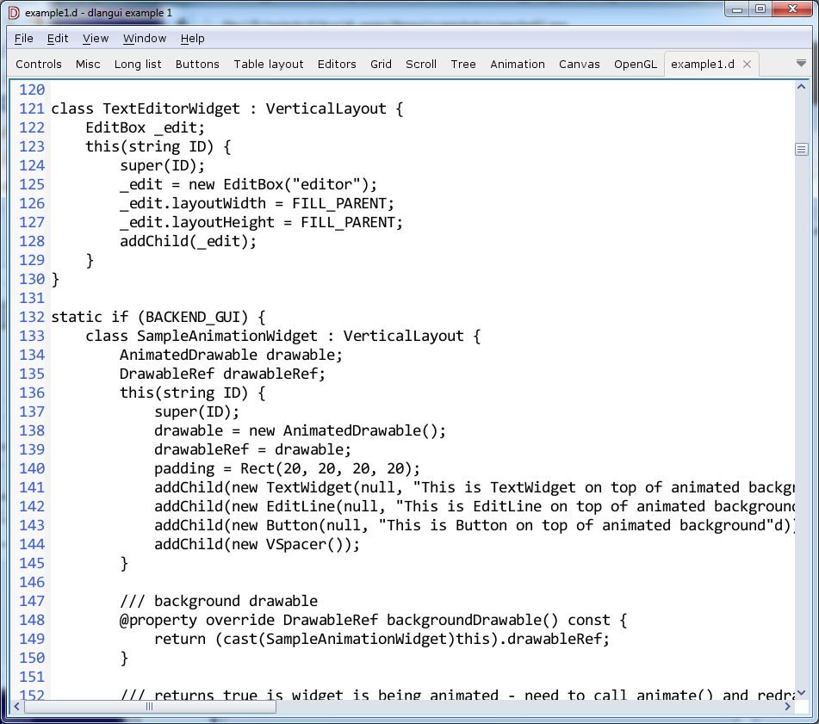This screenshot has height=724, width=819.
Task: Click the dlangui app icon in title bar
Action: (13, 13)
